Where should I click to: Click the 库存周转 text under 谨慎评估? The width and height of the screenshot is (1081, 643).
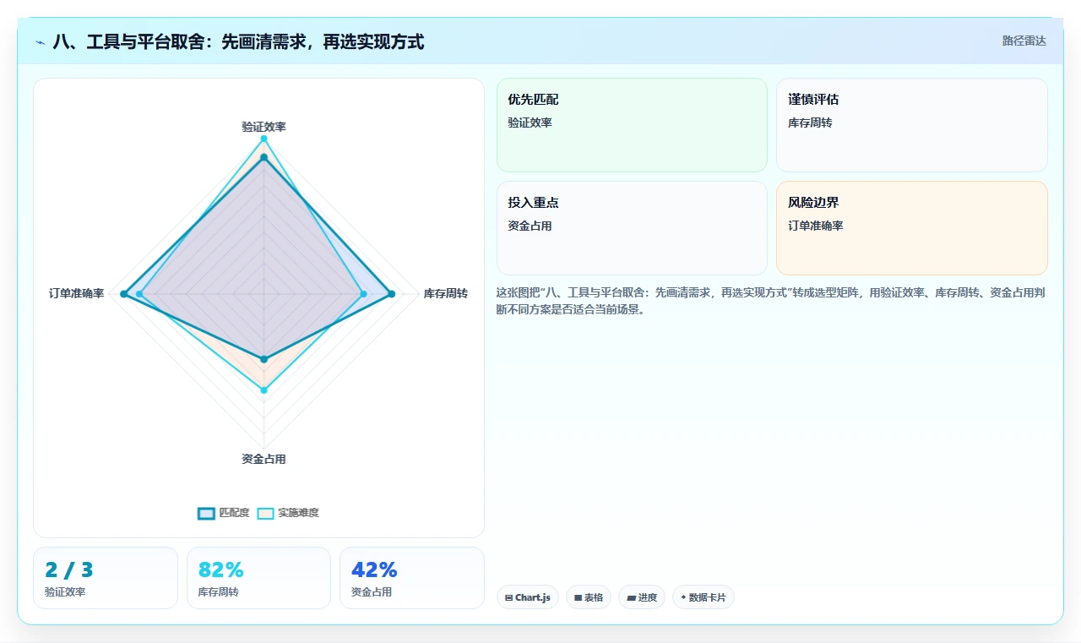[810, 123]
